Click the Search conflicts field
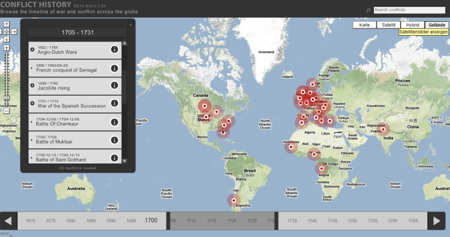This screenshot has height=237, width=450. [409, 10]
